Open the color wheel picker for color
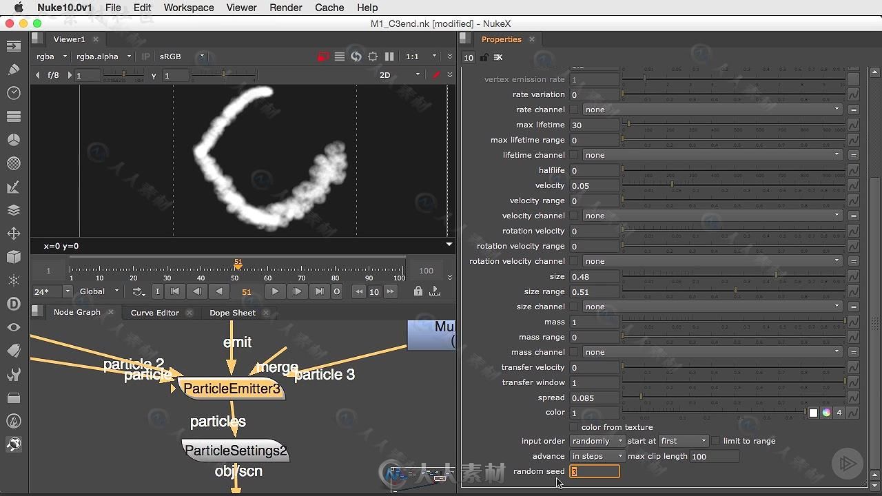882x496 pixels. (826, 413)
